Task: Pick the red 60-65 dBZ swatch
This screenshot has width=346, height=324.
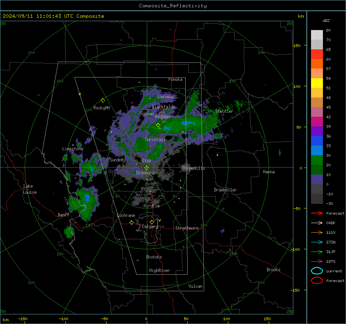Action: [x=317, y=54]
